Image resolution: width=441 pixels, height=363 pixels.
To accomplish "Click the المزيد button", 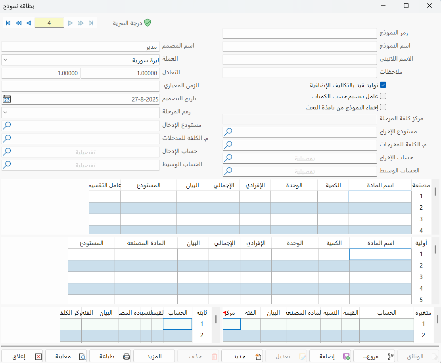I will [x=153, y=356].
